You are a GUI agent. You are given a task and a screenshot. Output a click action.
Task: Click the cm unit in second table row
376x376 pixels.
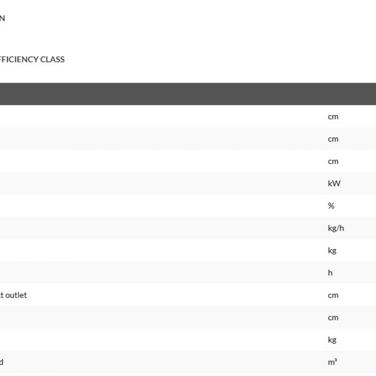[x=333, y=139]
